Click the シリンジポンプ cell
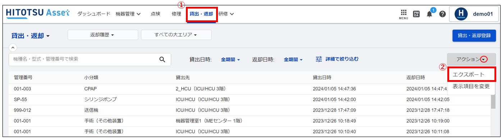The width and height of the screenshot is (502, 138). (100, 100)
